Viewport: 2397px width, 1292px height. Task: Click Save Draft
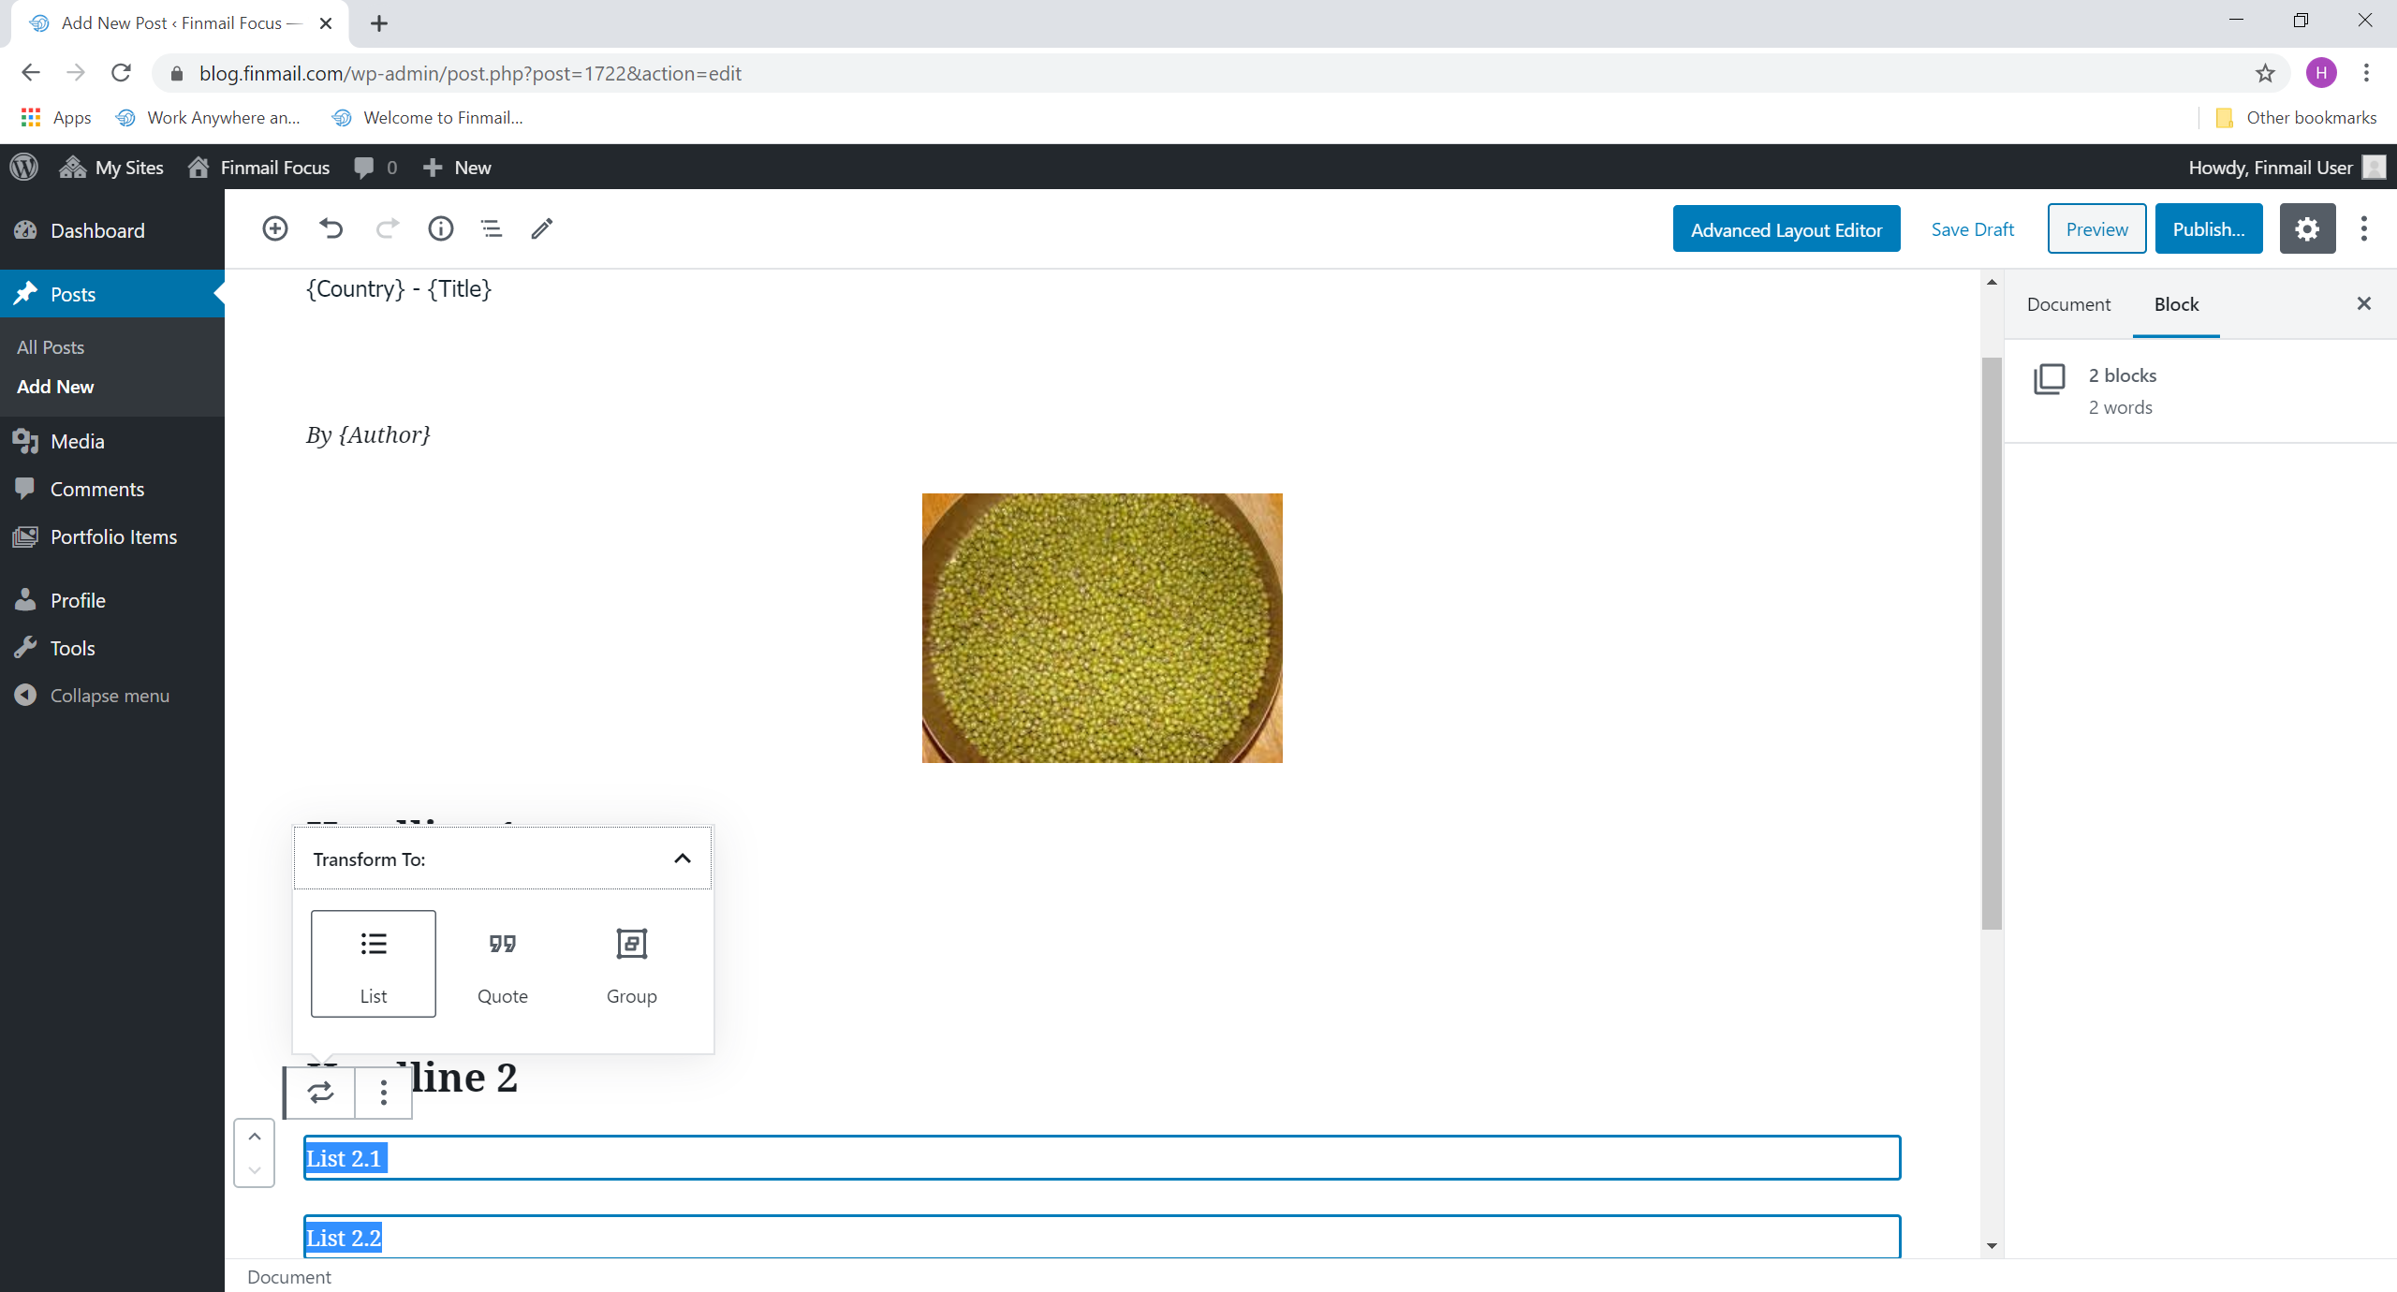click(x=1972, y=229)
